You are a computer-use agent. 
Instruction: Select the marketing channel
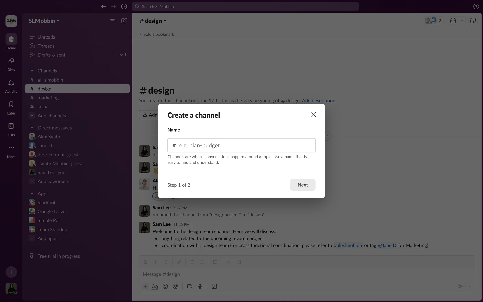48,98
